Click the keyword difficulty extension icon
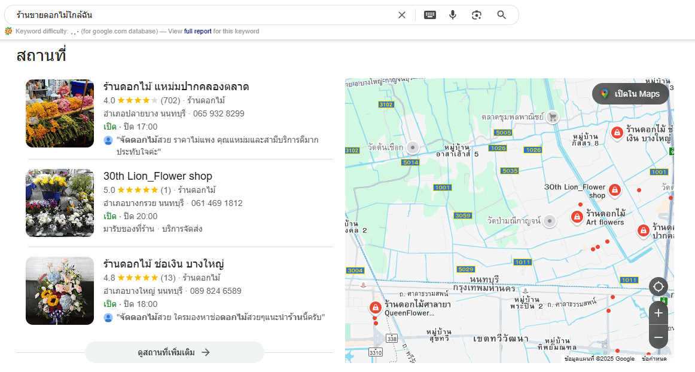 tap(8, 31)
